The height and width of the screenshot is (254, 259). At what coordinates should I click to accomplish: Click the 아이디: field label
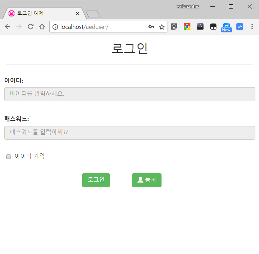[x=14, y=80]
